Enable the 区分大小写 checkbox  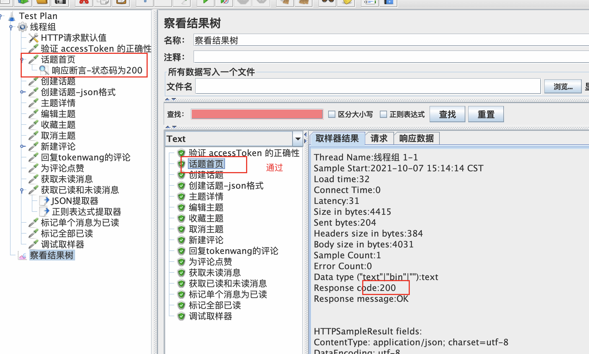coord(331,114)
